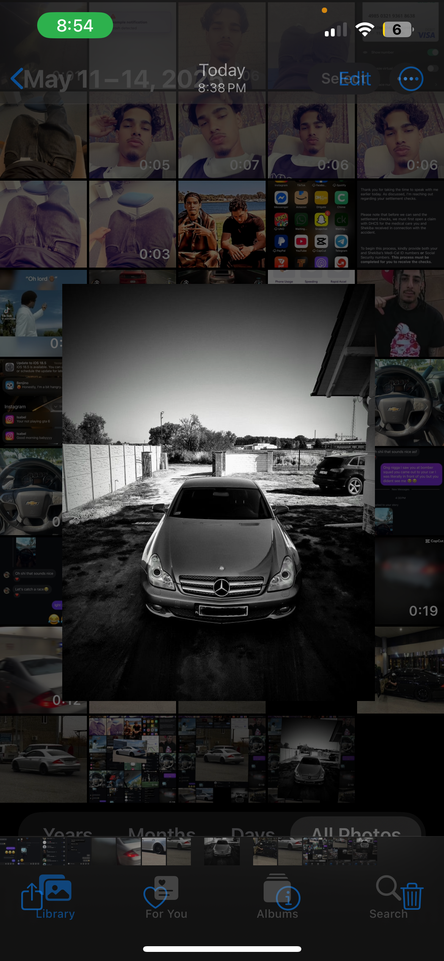Tap the large black-and-white Mercedes photo

pos(218,492)
